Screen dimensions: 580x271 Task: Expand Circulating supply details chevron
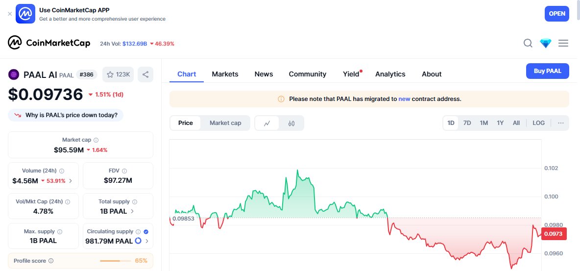[147, 241]
